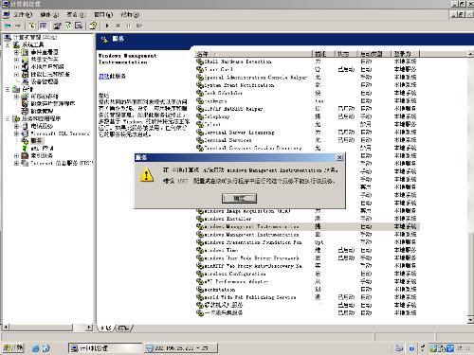Switch to the 扩展 tab at bottom

tap(105, 328)
